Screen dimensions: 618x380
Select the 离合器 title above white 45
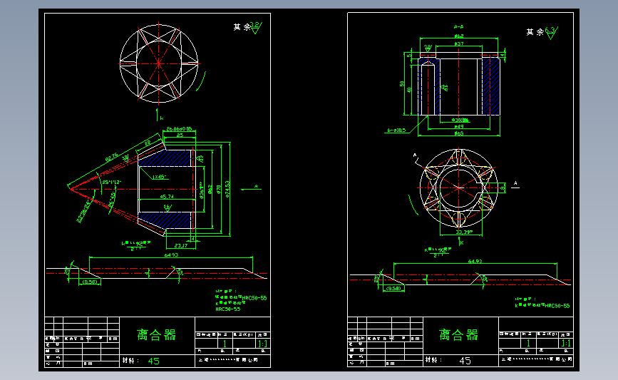pos(458,334)
